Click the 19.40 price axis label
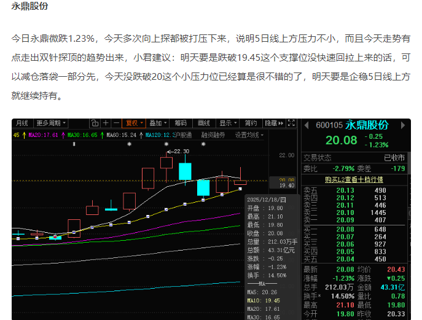This screenshot has width=422, height=320. (287, 185)
